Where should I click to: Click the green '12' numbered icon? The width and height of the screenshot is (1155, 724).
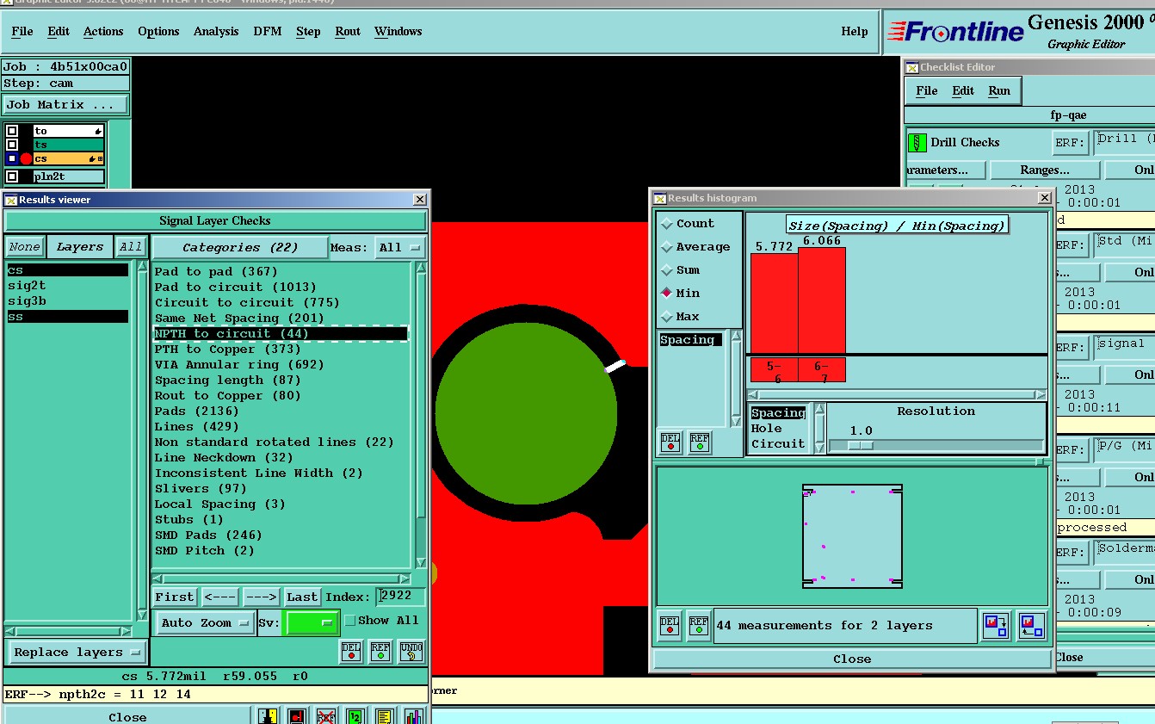pos(355,716)
